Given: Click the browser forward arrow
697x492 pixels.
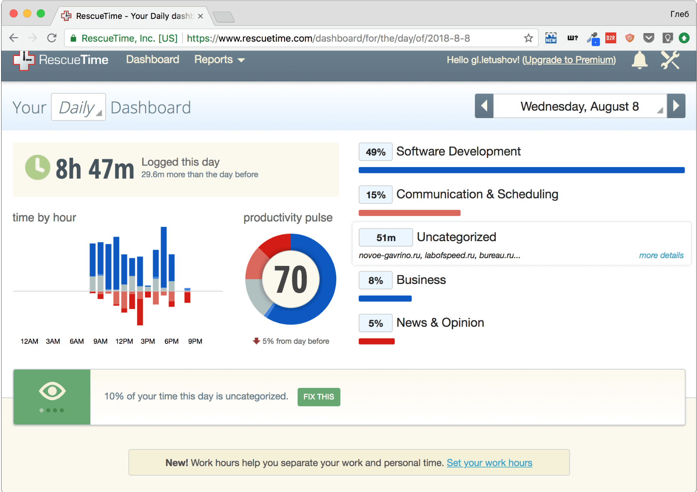Looking at the screenshot, I should pyautogui.click(x=33, y=38).
